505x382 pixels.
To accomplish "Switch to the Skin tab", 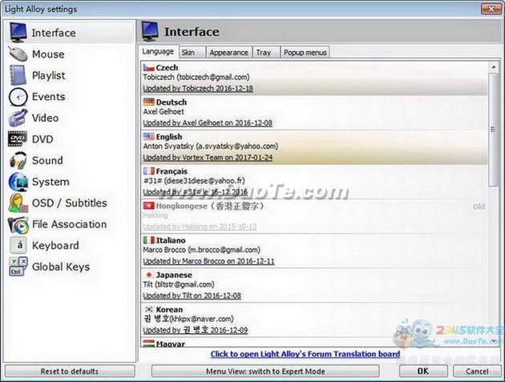I will pos(192,52).
